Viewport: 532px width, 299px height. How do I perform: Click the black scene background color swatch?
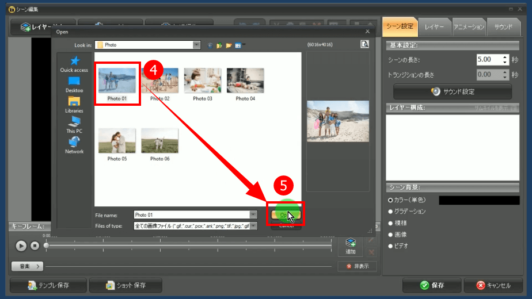click(479, 200)
